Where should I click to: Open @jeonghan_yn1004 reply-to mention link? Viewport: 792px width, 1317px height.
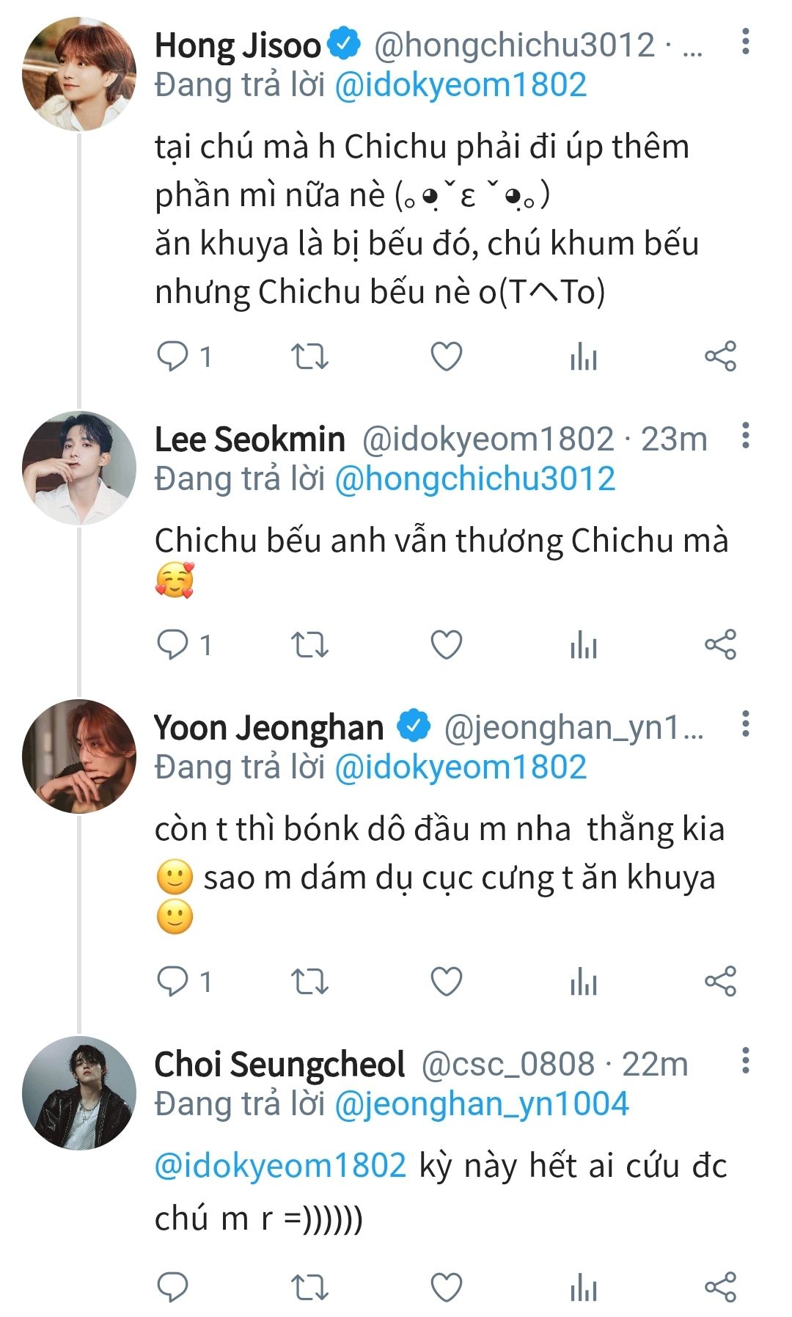482,1103
